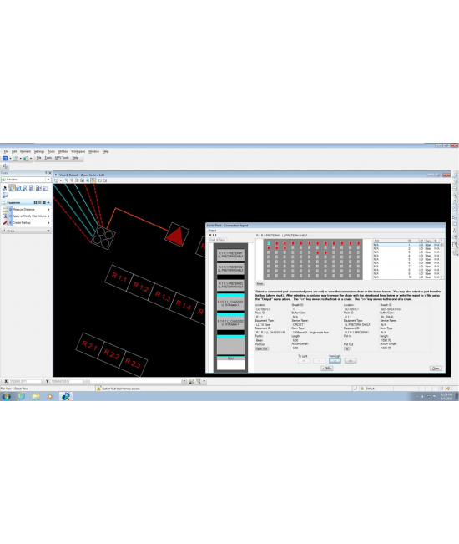Launch Internet Explorer from taskbar
This screenshot has height=544, width=459.
pyautogui.click(x=21, y=396)
